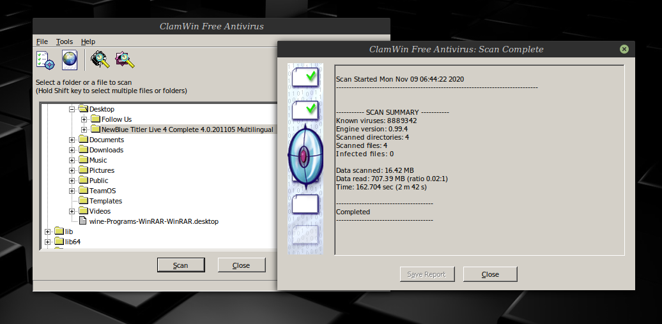Select the Templates tree label
The height and width of the screenshot is (324, 662).
105,201
